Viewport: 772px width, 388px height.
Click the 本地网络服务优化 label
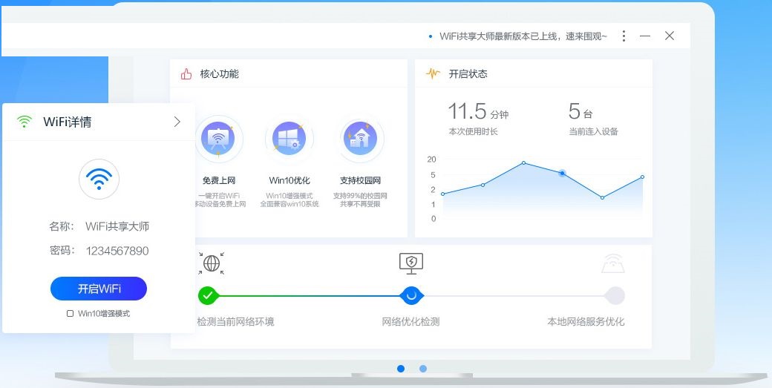click(x=586, y=322)
